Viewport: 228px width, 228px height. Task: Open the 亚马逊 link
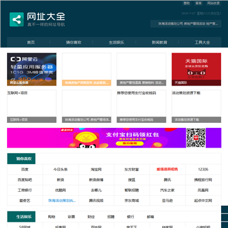pyautogui.click(x=167, y=201)
